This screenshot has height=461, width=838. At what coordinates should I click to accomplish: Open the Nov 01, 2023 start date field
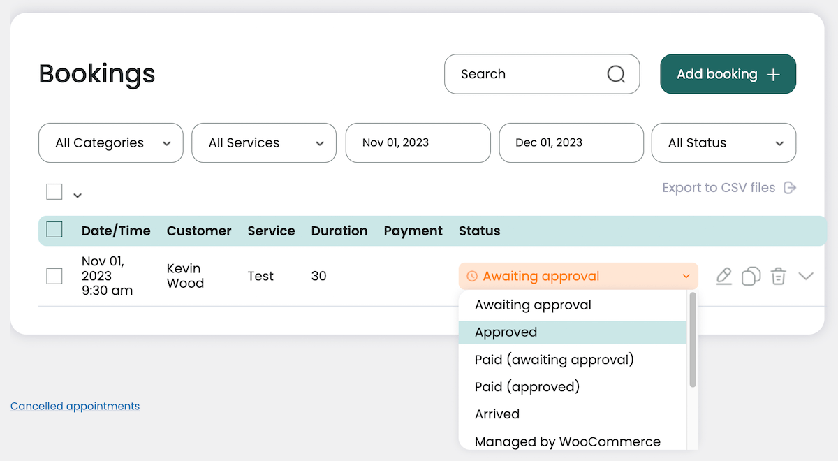(x=418, y=143)
